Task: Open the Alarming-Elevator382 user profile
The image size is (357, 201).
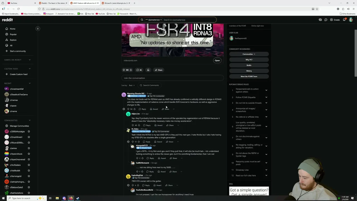Action: (136, 94)
